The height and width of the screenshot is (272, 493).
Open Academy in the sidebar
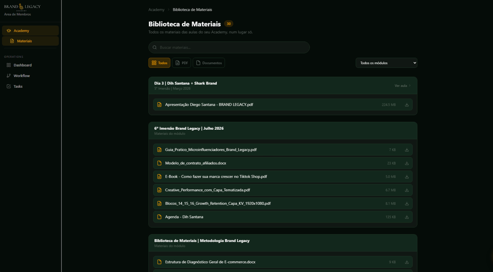30,31
